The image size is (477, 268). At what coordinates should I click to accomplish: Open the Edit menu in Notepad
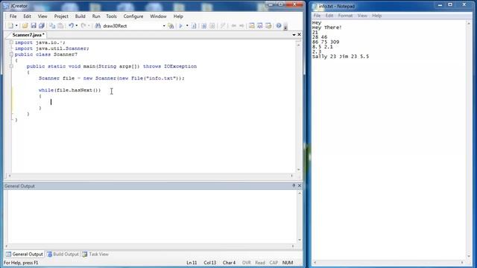pos(329,16)
